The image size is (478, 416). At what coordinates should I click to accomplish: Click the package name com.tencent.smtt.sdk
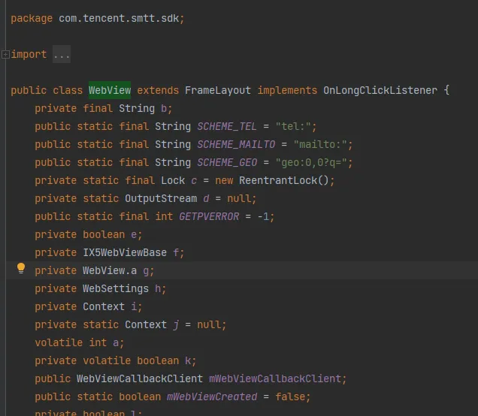tap(119, 18)
